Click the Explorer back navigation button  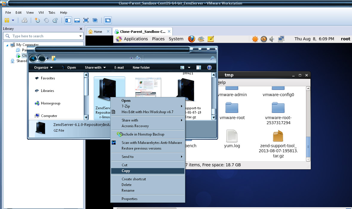(x=33, y=59)
